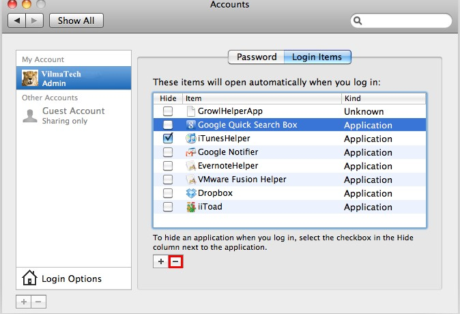
Task: Switch to the Password tab
Action: 256,57
